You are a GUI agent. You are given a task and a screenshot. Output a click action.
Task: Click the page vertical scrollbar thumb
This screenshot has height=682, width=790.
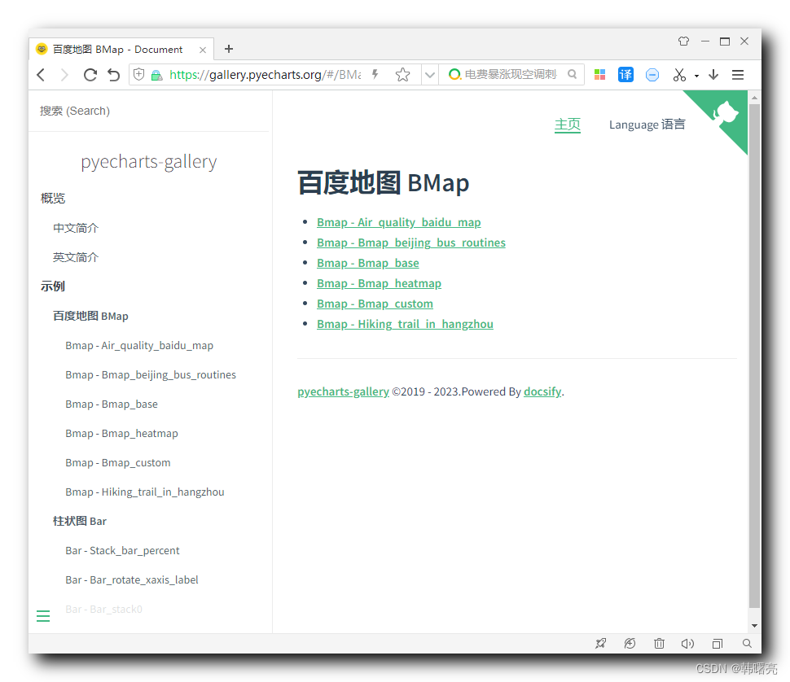point(754,356)
